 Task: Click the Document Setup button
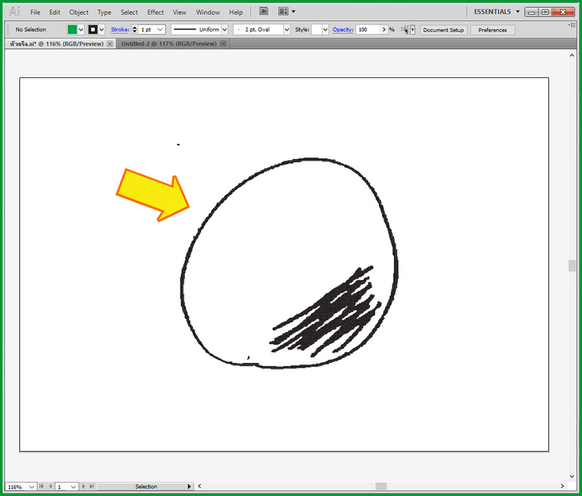pyautogui.click(x=444, y=30)
